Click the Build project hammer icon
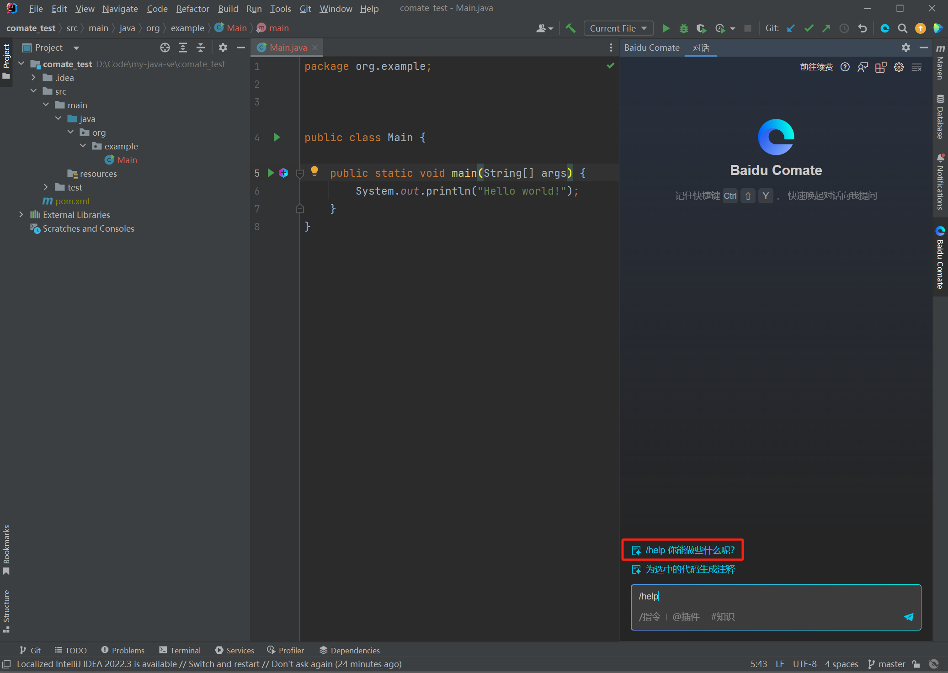 [x=570, y=28]
